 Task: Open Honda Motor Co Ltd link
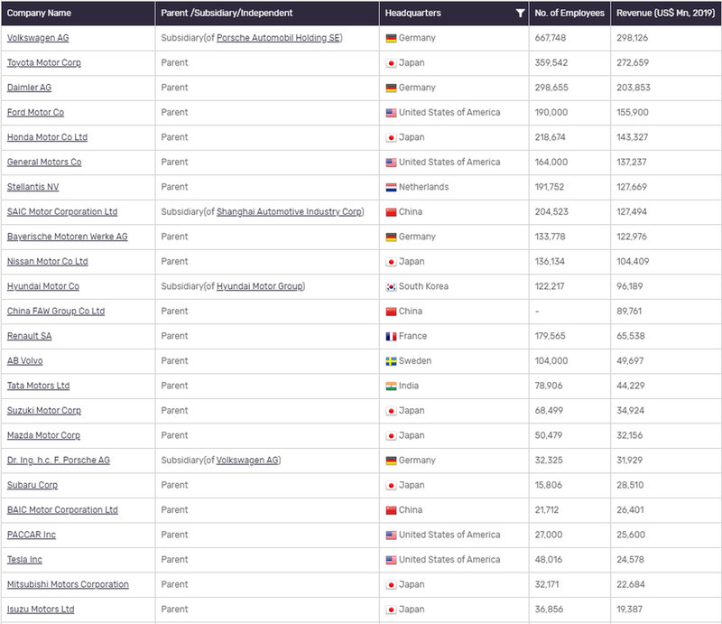[x=47, y=137]
